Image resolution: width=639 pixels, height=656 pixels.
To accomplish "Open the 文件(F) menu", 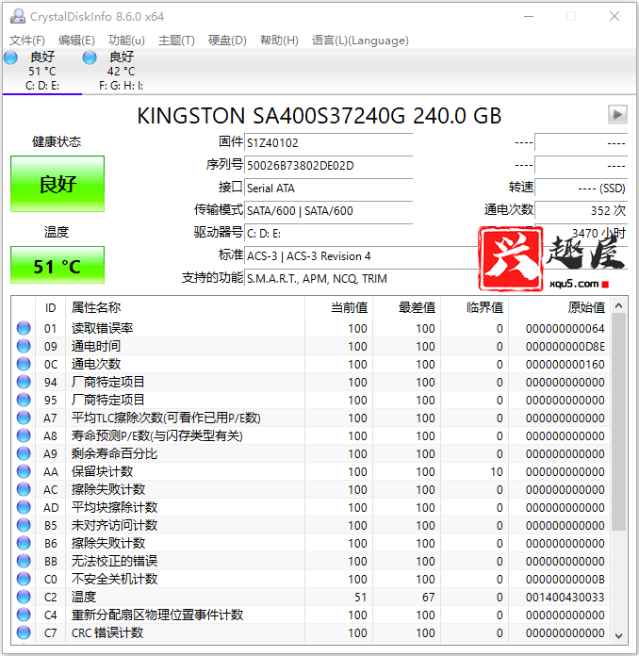I will pos(26,41).
